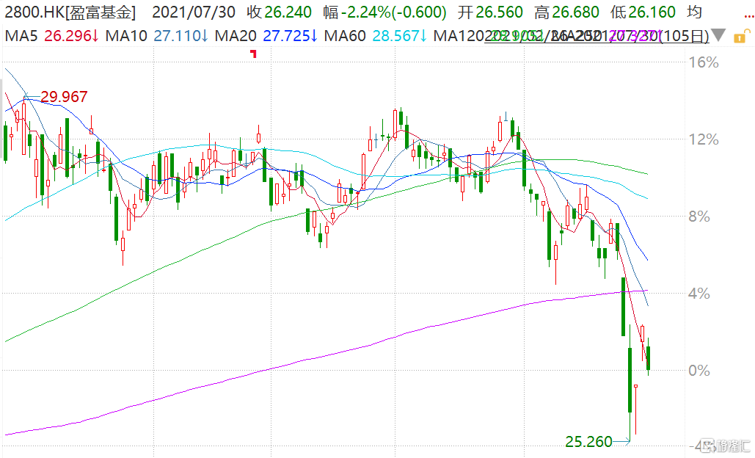Viewport: 755px width, 458px height.
Task: Click the 16% label on percent axis
Action: 704,63
